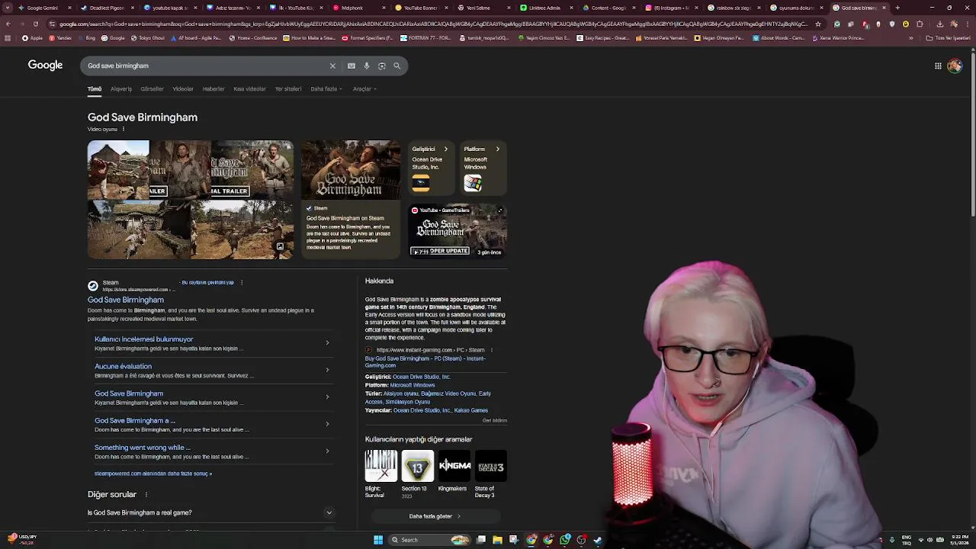Open Steam from the taskbar
976x549 pixels.
(598, 540)
